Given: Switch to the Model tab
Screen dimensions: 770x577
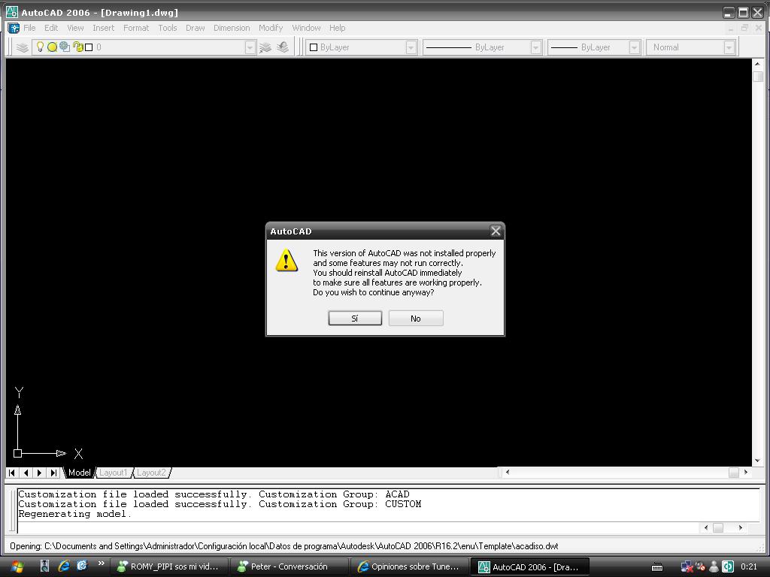Looking at the screenshot, I should tap(79, 473).
